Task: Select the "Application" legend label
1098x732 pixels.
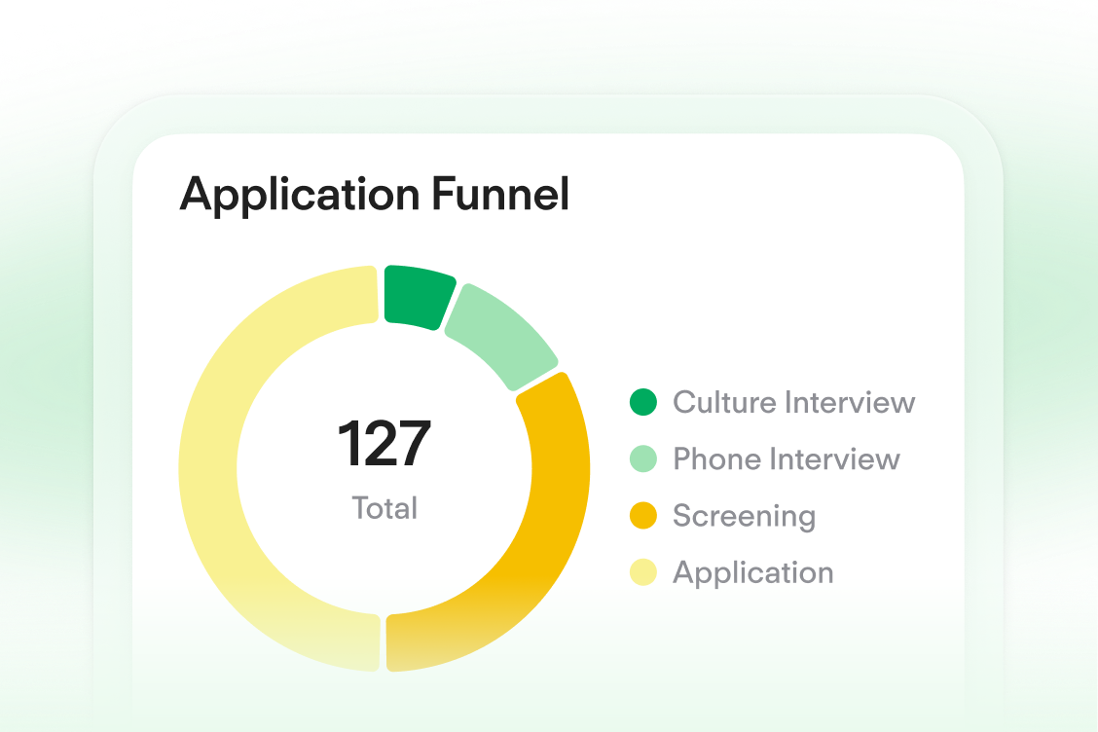Action: (753, 573)
